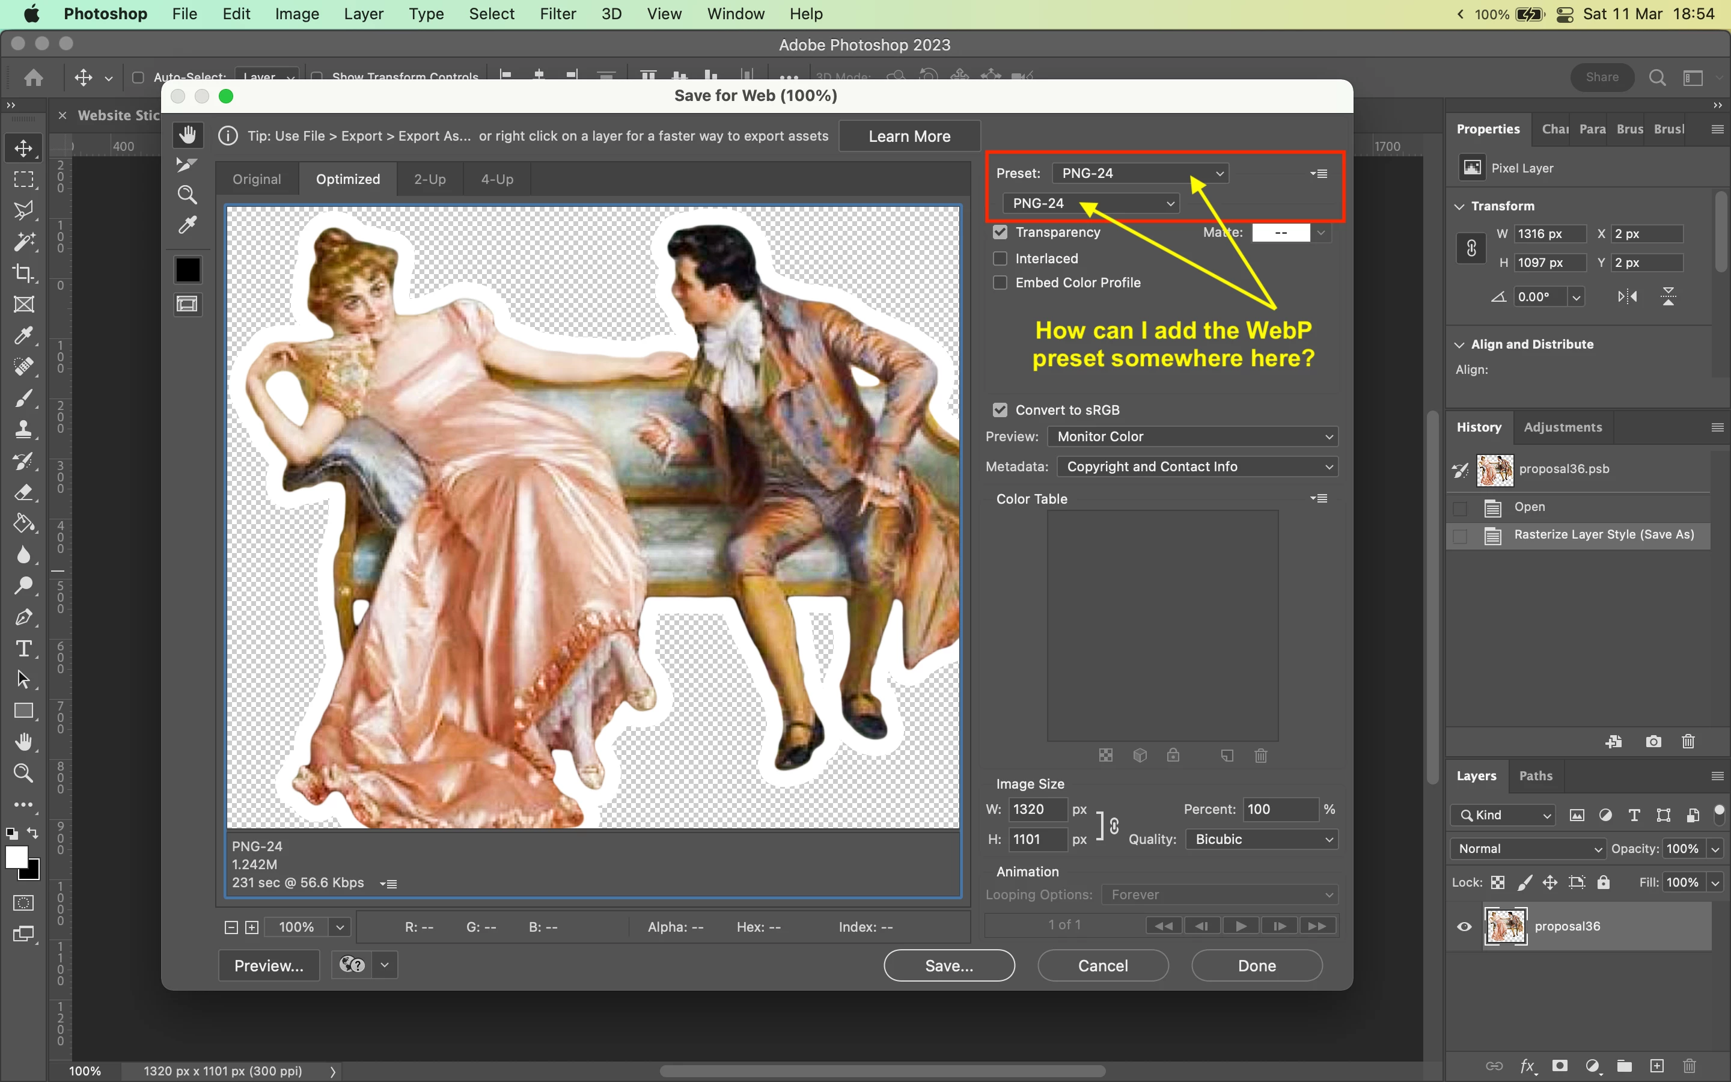Enable the Interlaced checkbox

[1000, 258]
